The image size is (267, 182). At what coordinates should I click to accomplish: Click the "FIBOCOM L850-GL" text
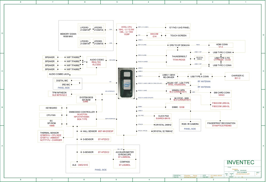click(x=221, y=103)
